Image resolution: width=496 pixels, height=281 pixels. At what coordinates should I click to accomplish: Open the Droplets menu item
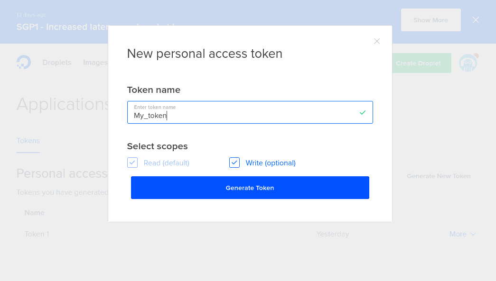pyautogui.click(x=57, y=63)
